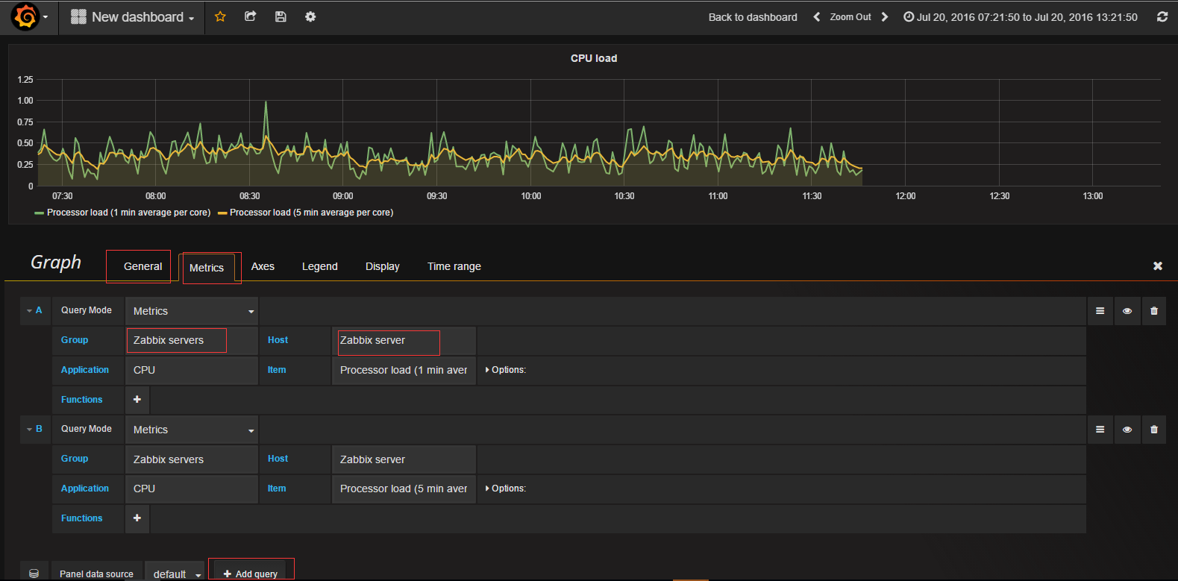Click the CPU load panel title

click(x=594, y=58)
